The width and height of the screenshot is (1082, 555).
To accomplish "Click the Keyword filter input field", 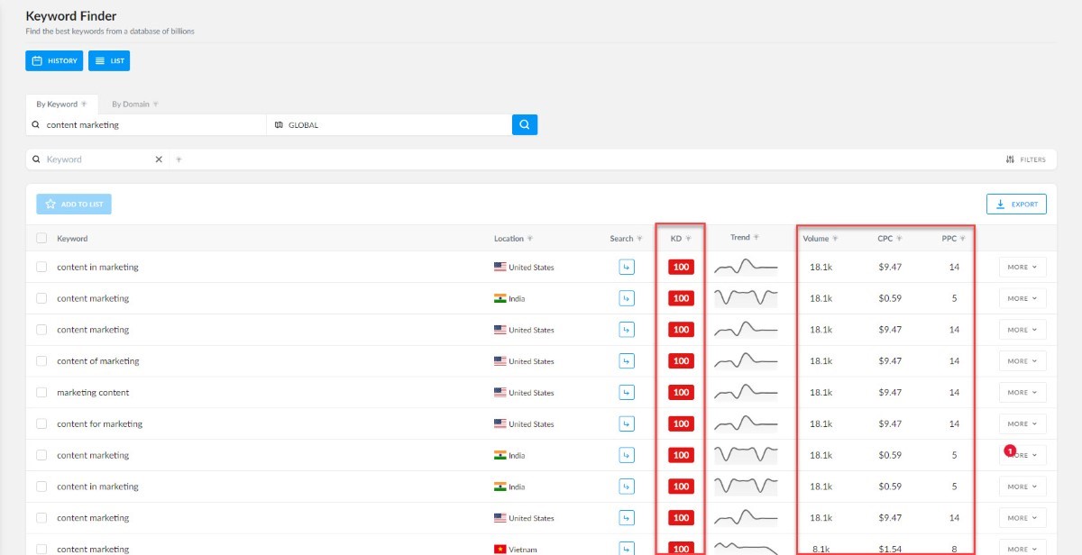I will 97,159.
